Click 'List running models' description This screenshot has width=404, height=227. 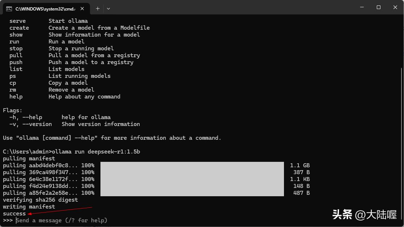[79, 76]
